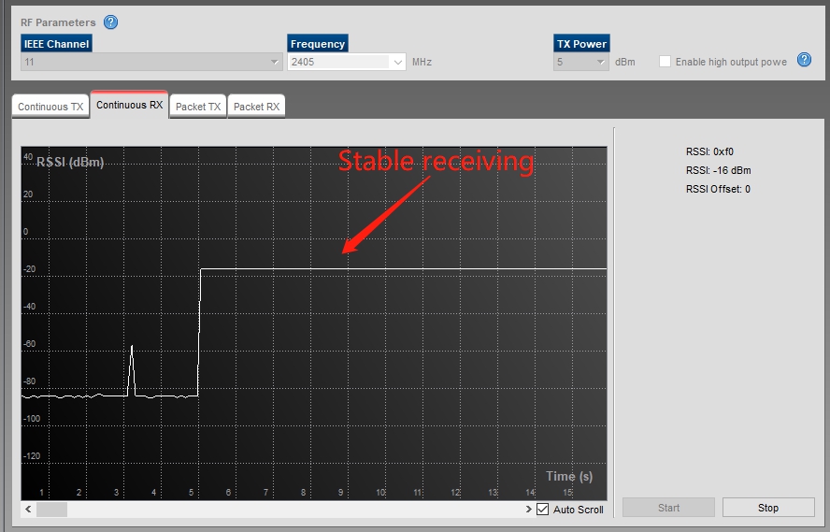Click the graph scrollbar left arrow

click(x=29, y=510)
